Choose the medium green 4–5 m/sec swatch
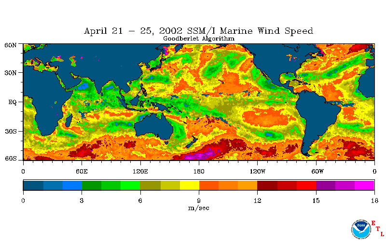Image resolution: width=386 pixels, height=241 pixels. [111, 186]
